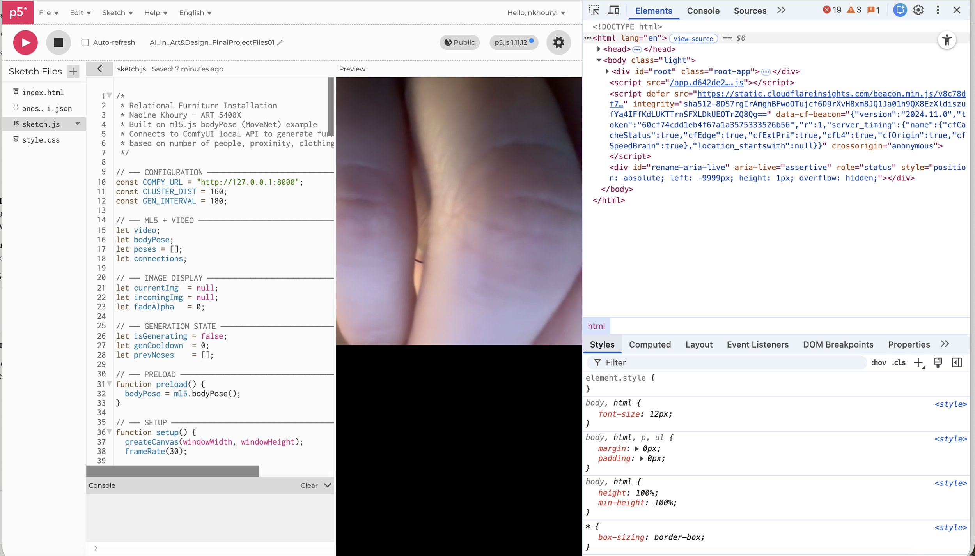Open the cloudflareinsights beacon script link
This screenshot has width=975, height=556.
831,94
